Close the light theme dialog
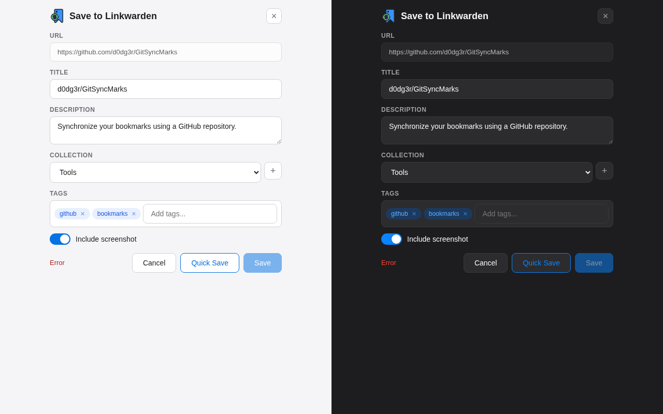This screenshot has width=663, height=414. click(274, 16)
